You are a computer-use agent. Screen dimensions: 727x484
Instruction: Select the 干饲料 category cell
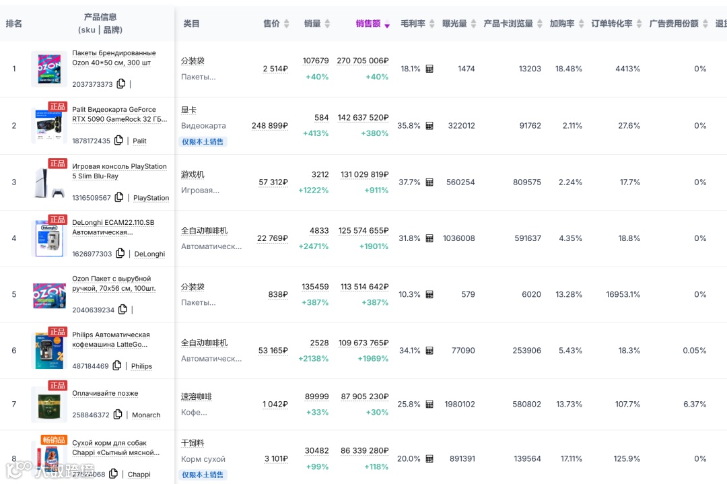(193, 443)
